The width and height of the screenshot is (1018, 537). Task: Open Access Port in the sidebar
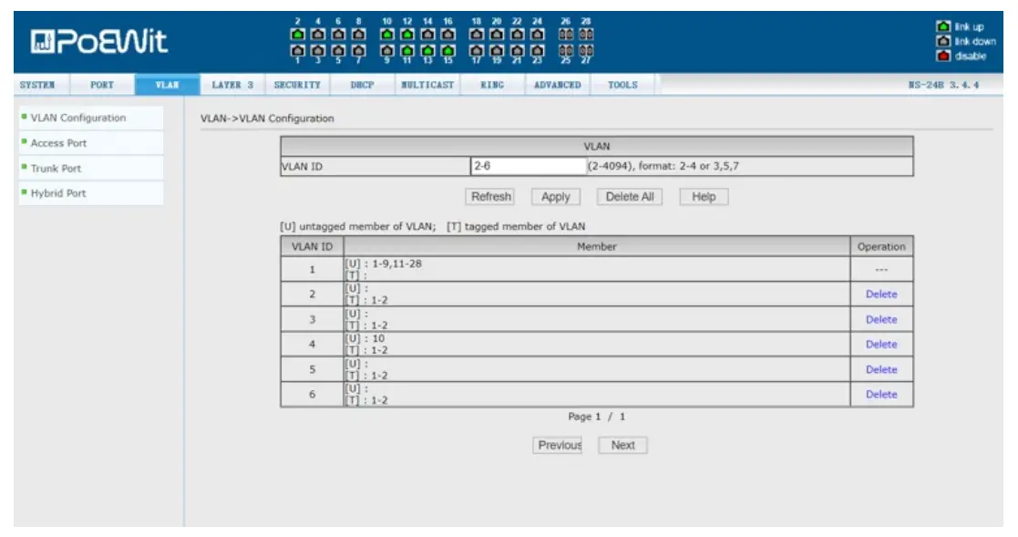tap(59, 143)
